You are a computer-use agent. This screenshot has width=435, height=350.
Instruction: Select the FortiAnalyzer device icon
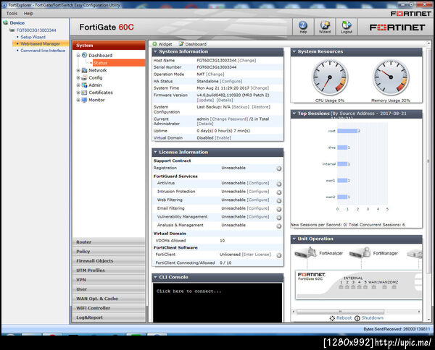pos(306,252)
